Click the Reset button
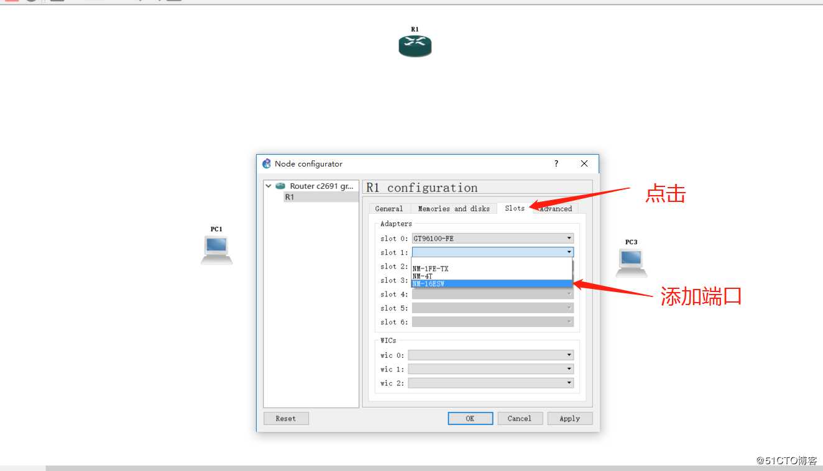The width and height of the screenshot is (823, 471). [286, 418]
